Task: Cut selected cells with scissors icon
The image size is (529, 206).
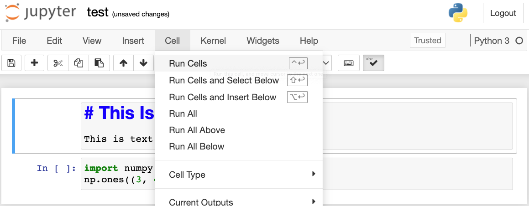Action: 58,63
